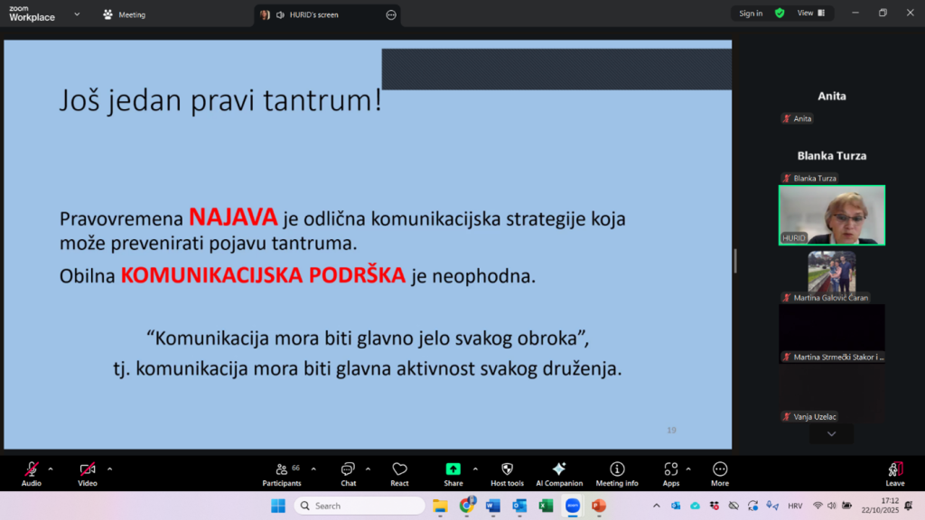
Task: Click the green Share screen button
Action: [x=453, y=473]
